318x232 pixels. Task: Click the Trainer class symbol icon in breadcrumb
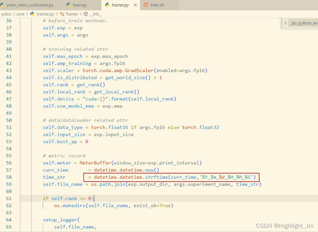tap(62, 14)
